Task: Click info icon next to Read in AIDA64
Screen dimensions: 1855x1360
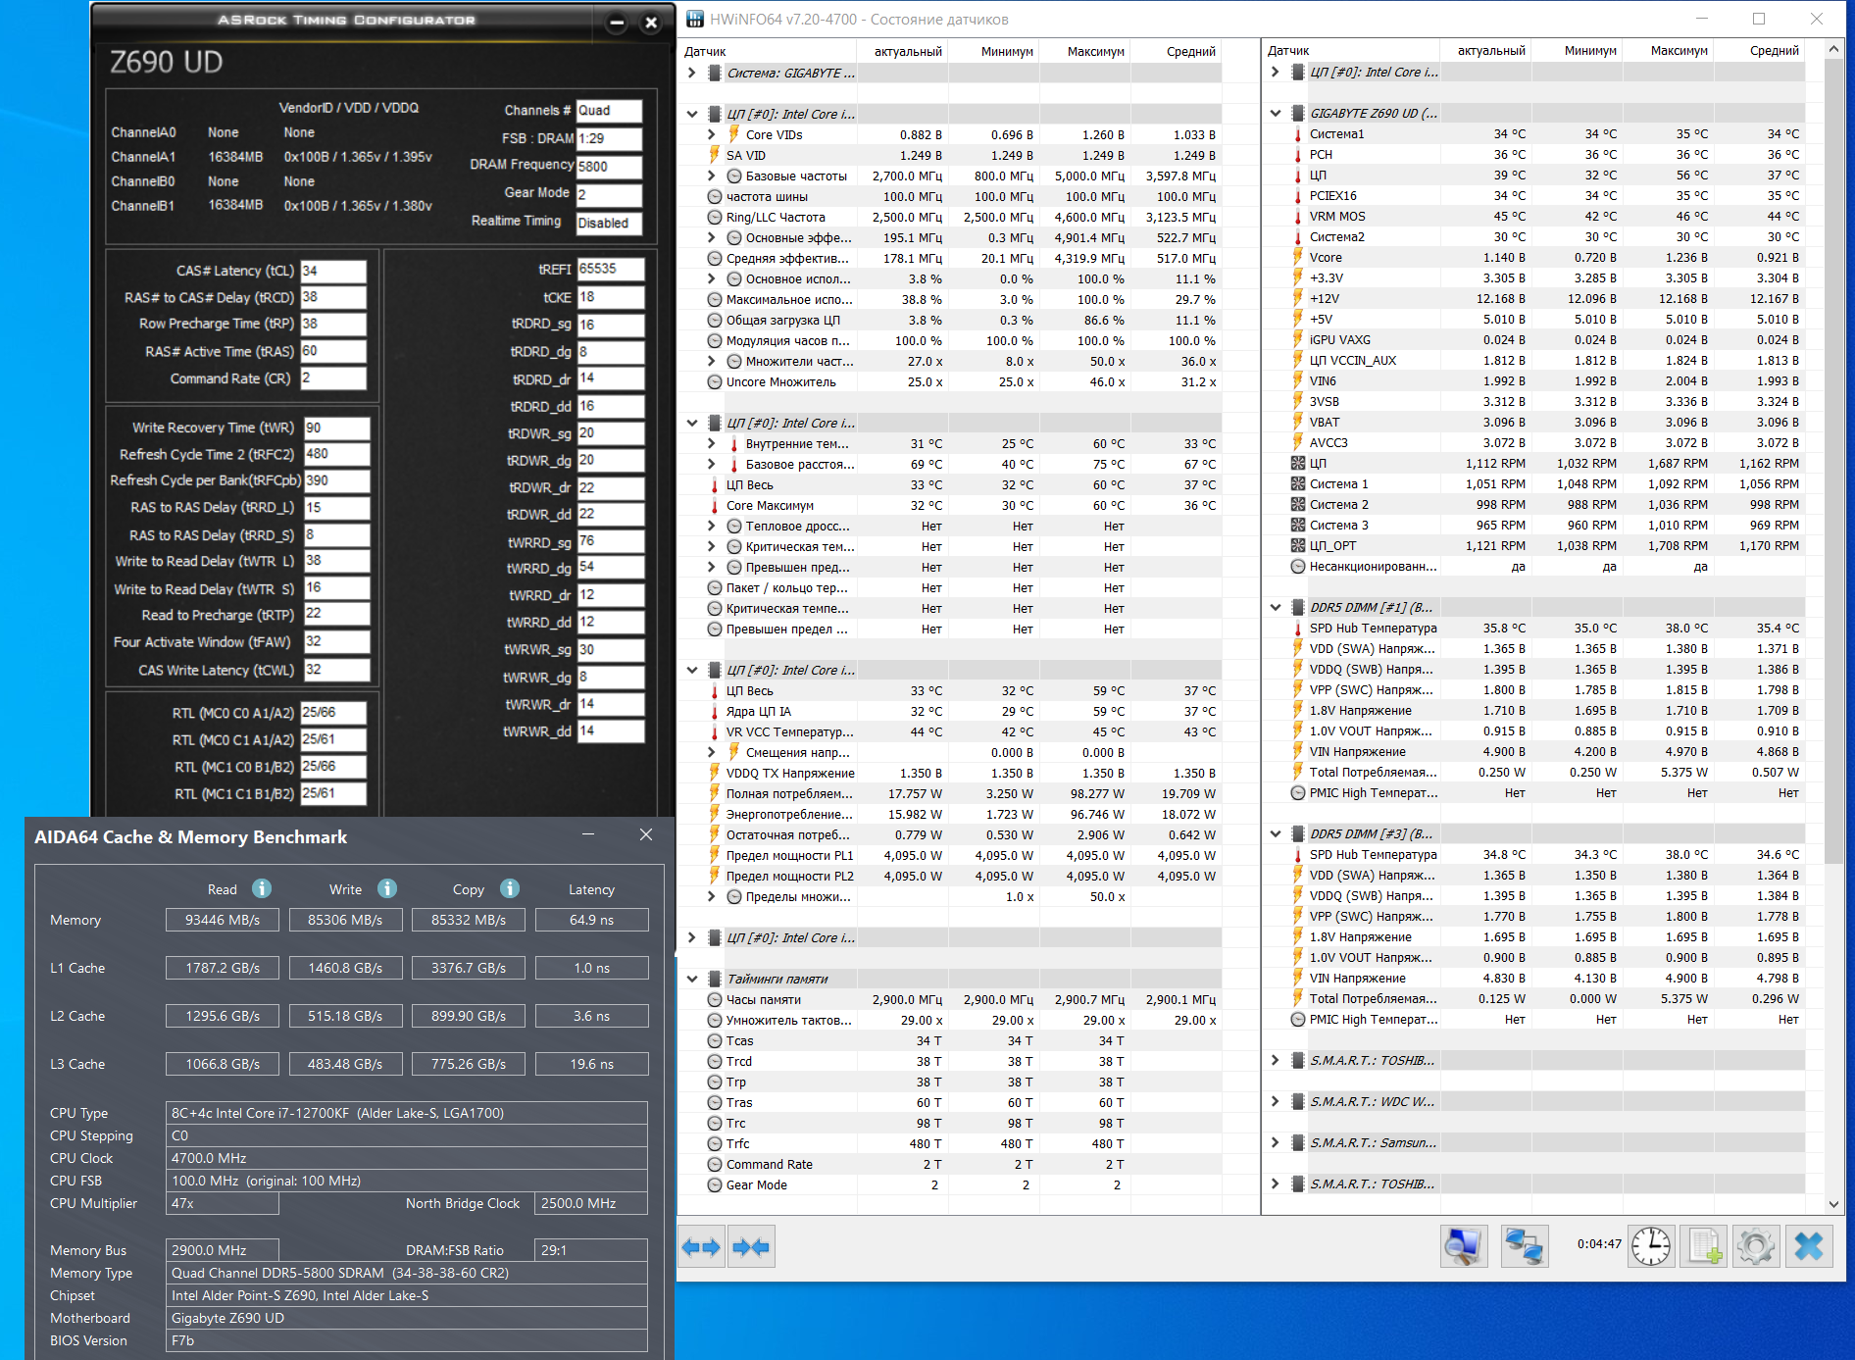Action: 262,888
